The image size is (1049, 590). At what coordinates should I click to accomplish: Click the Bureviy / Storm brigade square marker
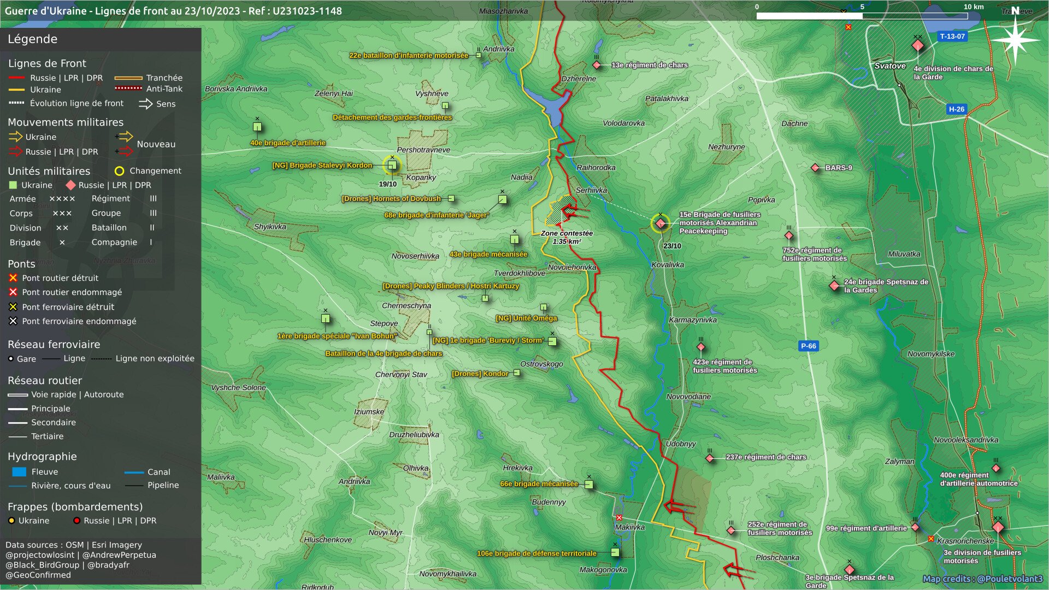point(552,341)
